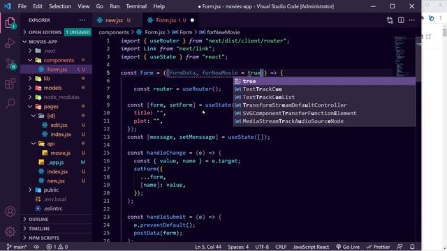Click Prettier status bar item
The image size is (447, 251).
click(378, 247)
